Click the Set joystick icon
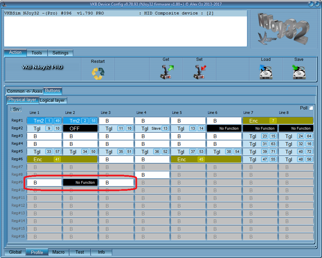 tap(199, 72)
